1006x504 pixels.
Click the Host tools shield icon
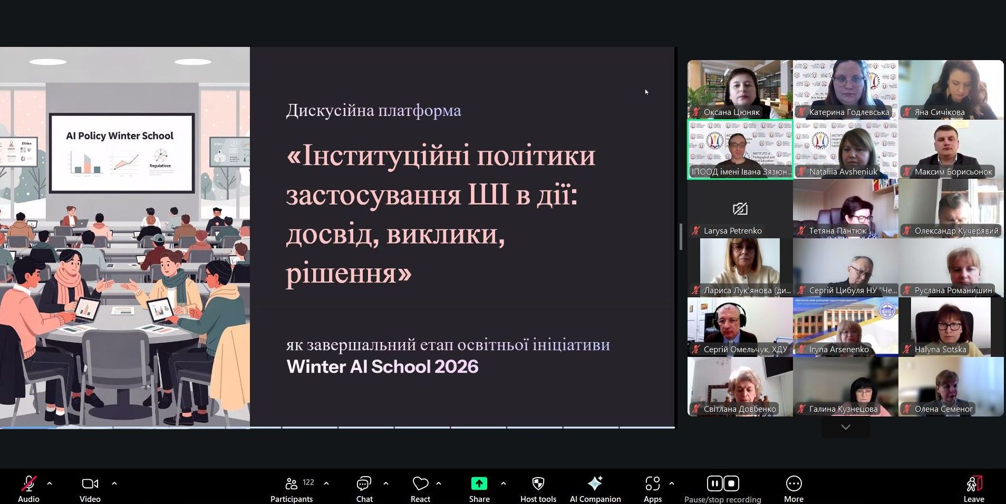537,483
